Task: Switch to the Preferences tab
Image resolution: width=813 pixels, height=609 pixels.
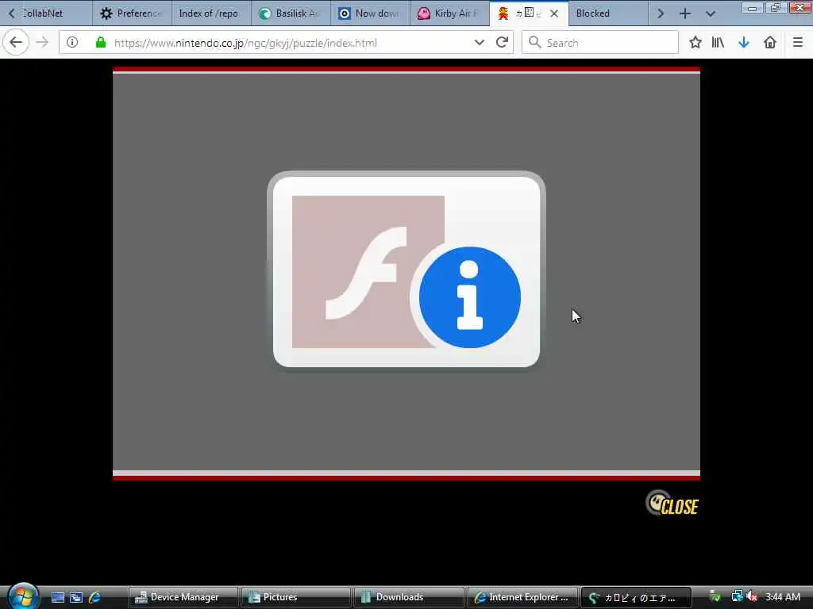Action: (x=132, y=13)
